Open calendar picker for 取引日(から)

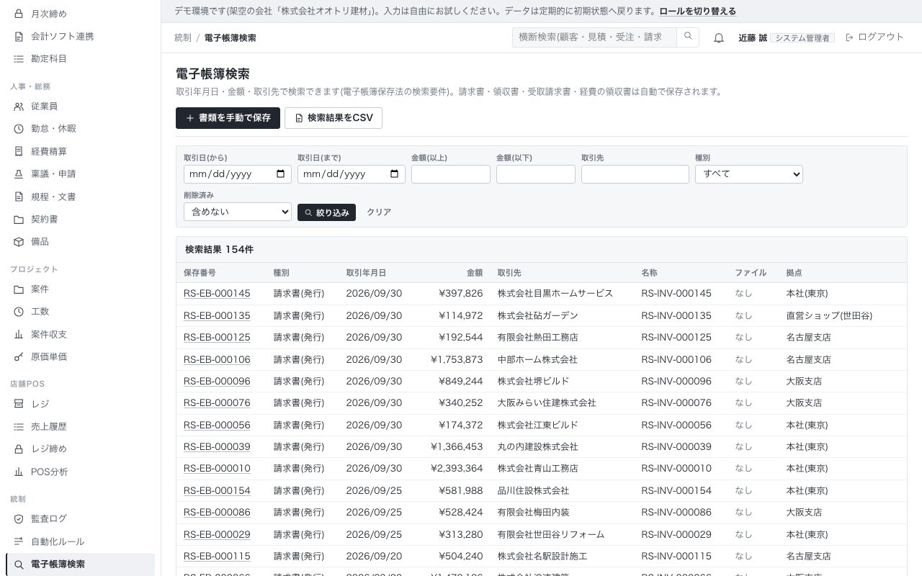point(280,174)
